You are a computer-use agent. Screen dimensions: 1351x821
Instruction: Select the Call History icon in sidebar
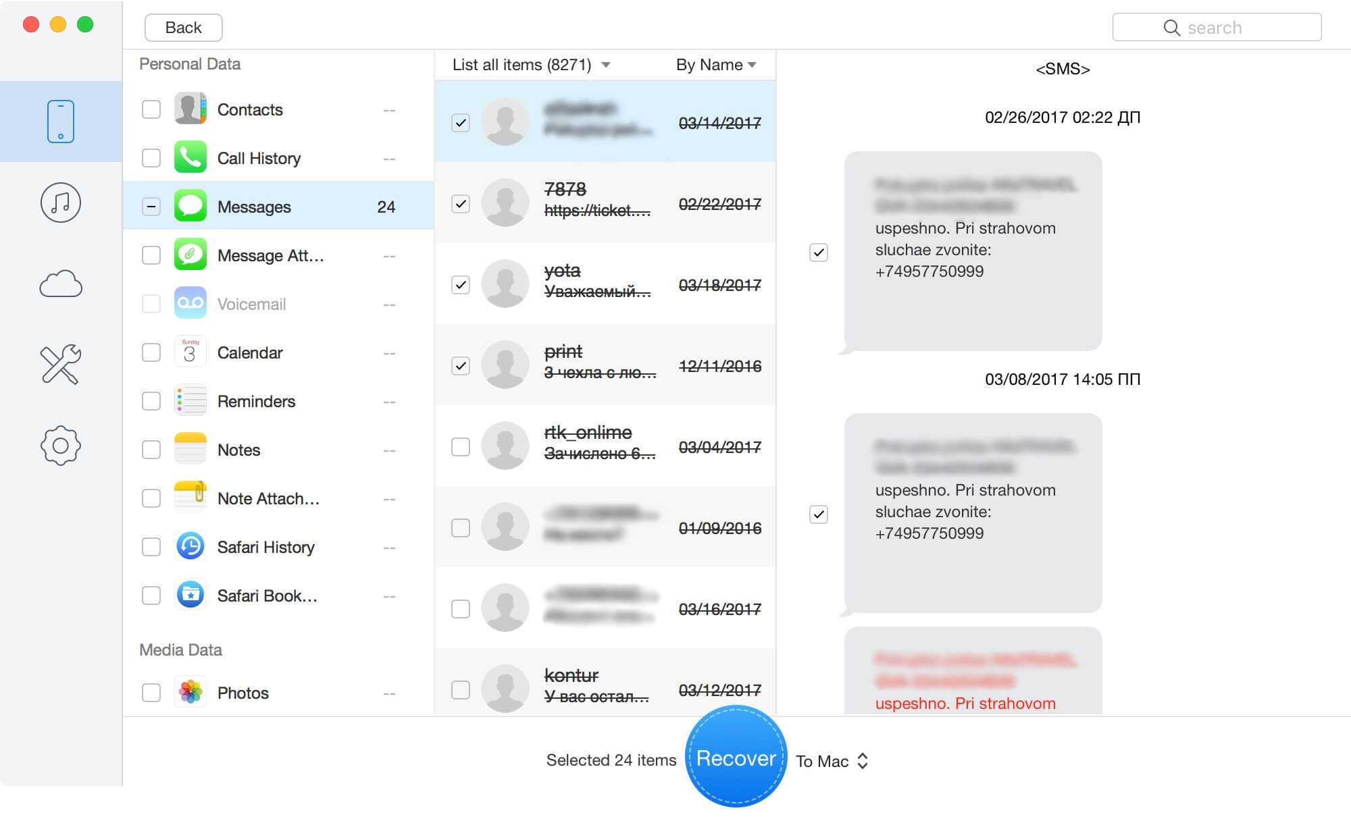pos(188,157)
